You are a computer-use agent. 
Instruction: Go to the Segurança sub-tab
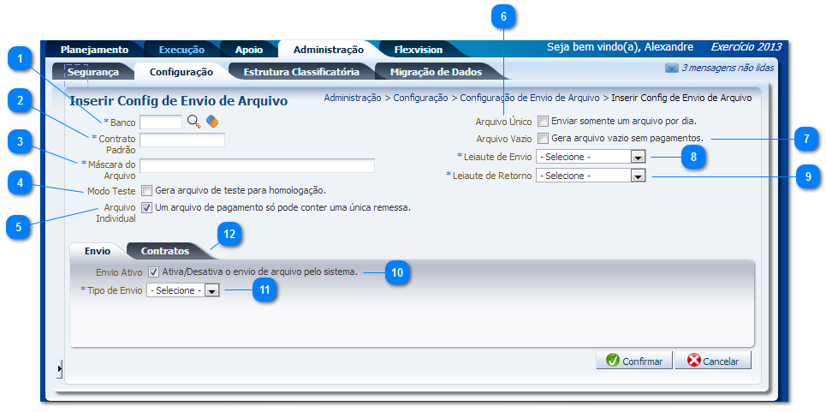click(93, 72)
